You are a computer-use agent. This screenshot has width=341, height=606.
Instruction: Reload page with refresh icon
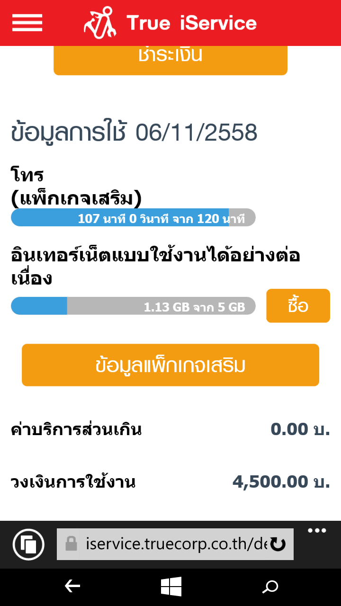[278, 544]
